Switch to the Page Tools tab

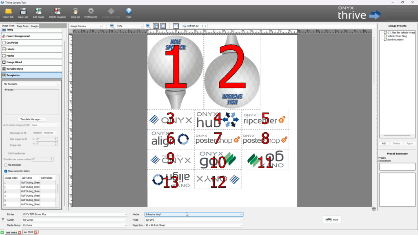22,26
